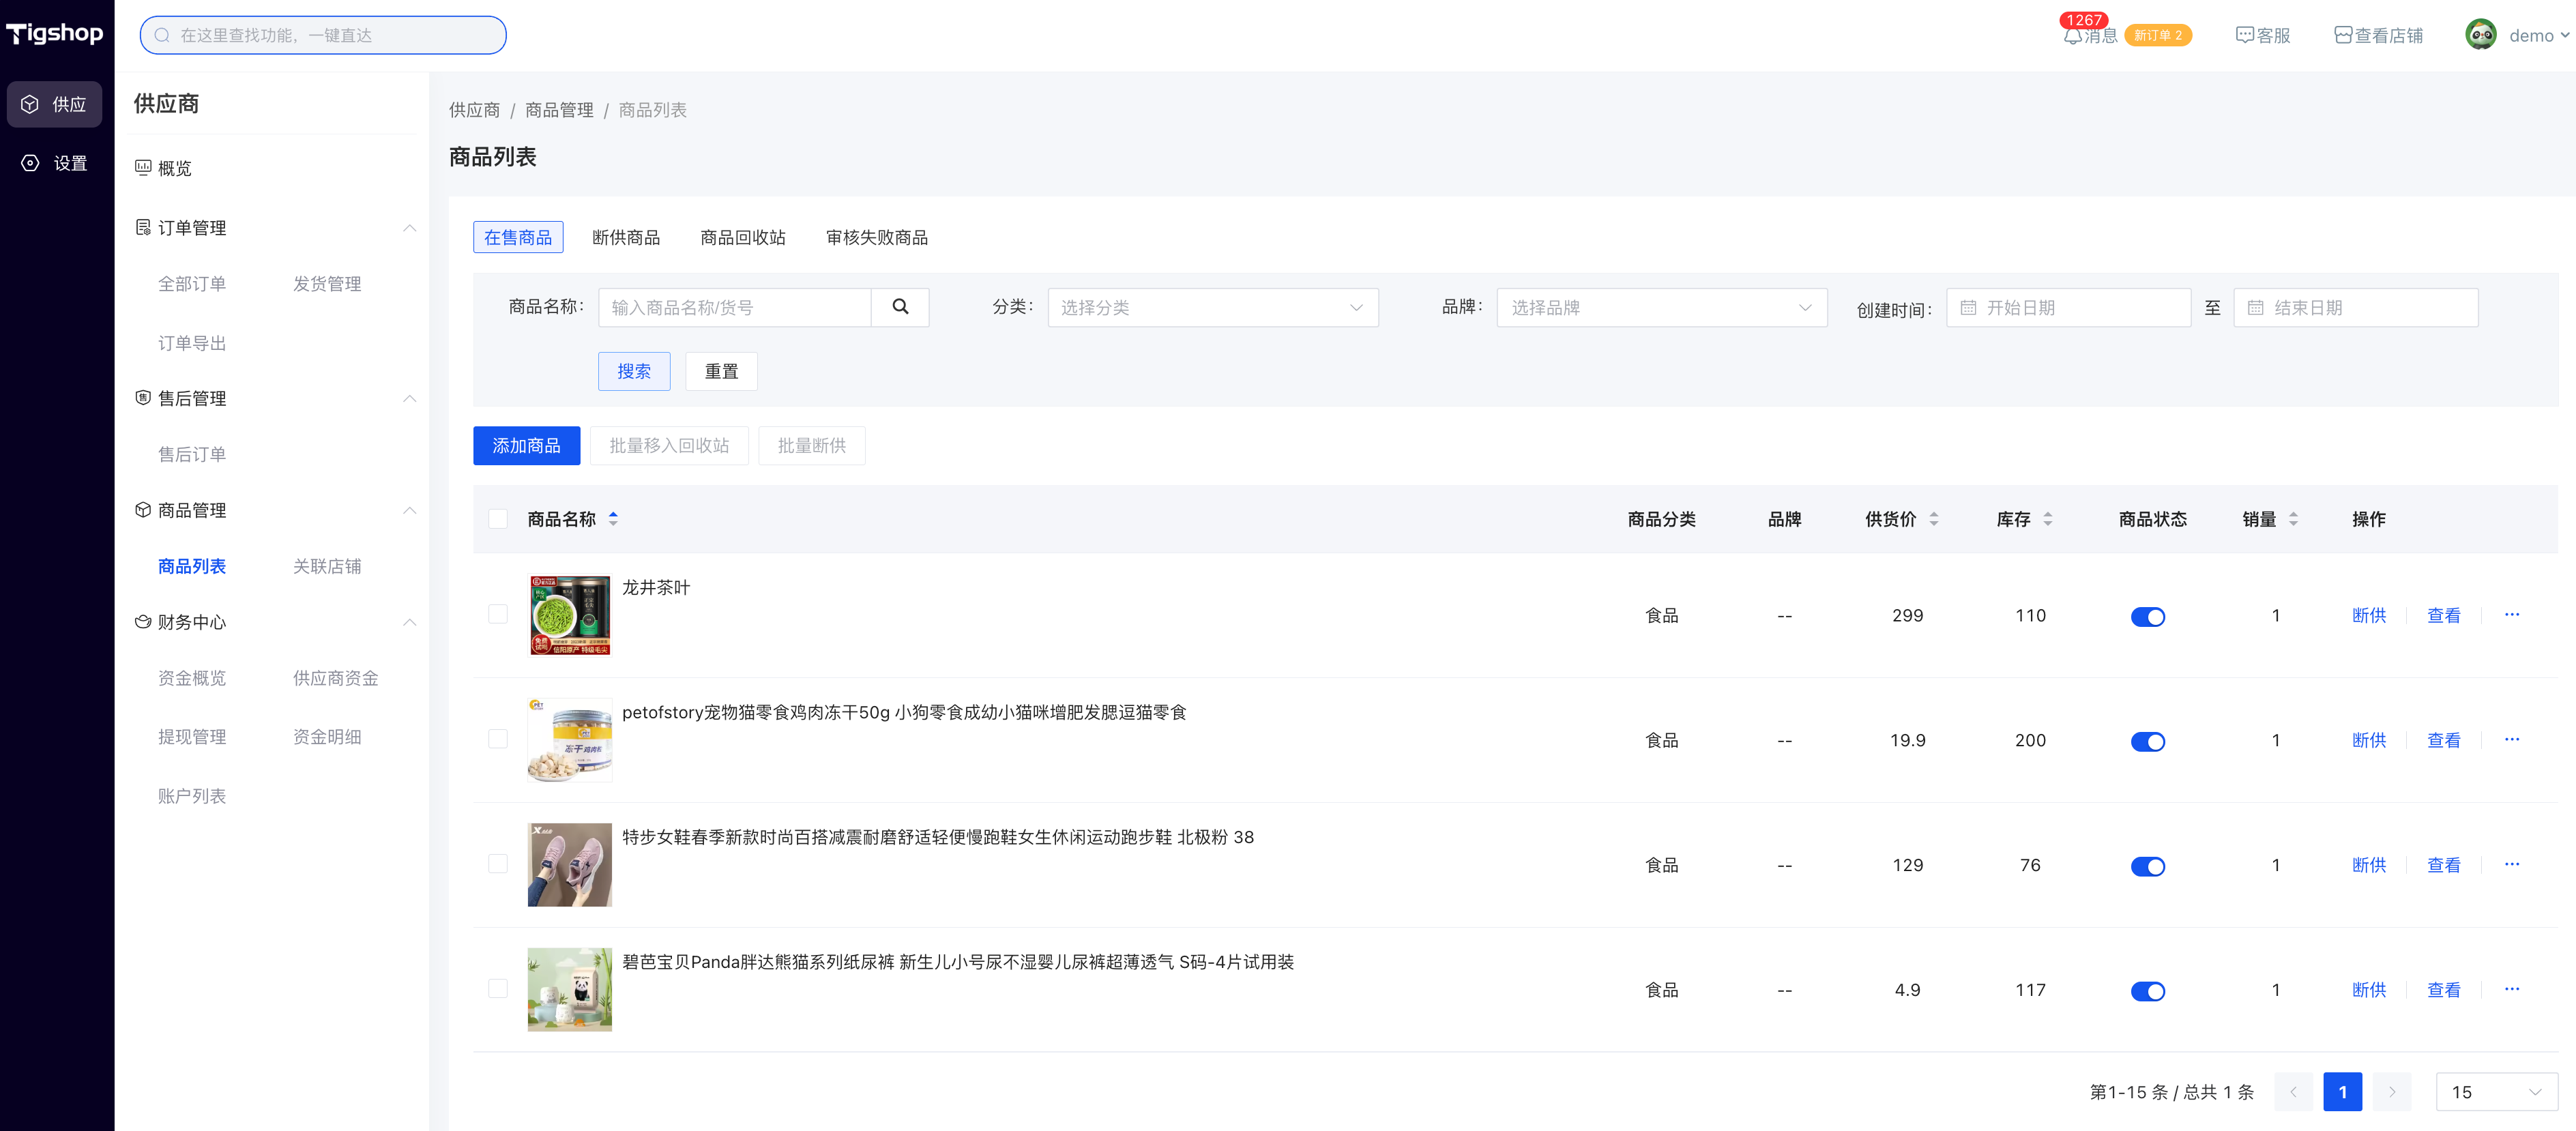2576x1131 pixels.
Task: Open 提现管理 menu item
Action: pyautogui.click(x=192, y=737)
